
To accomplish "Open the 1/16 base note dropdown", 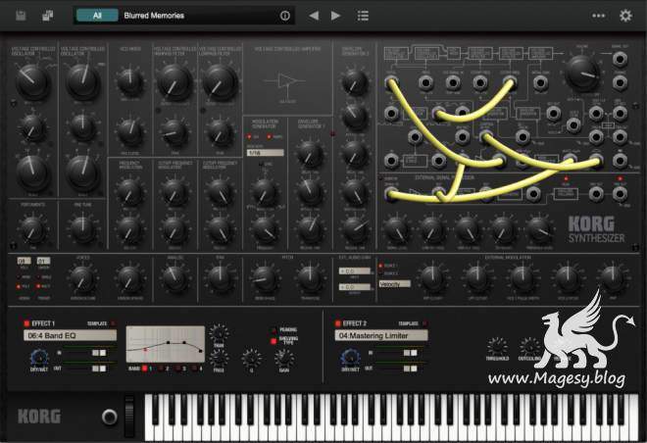I will 266,153.
